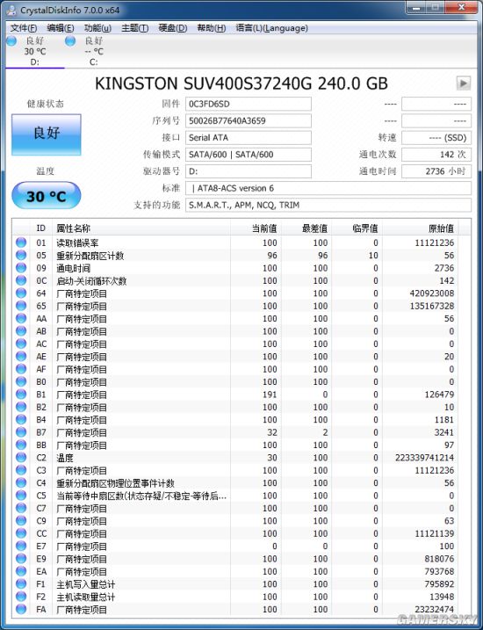
Task: Select the C: disk blue status icon
Action: click(x=70, y=40)
